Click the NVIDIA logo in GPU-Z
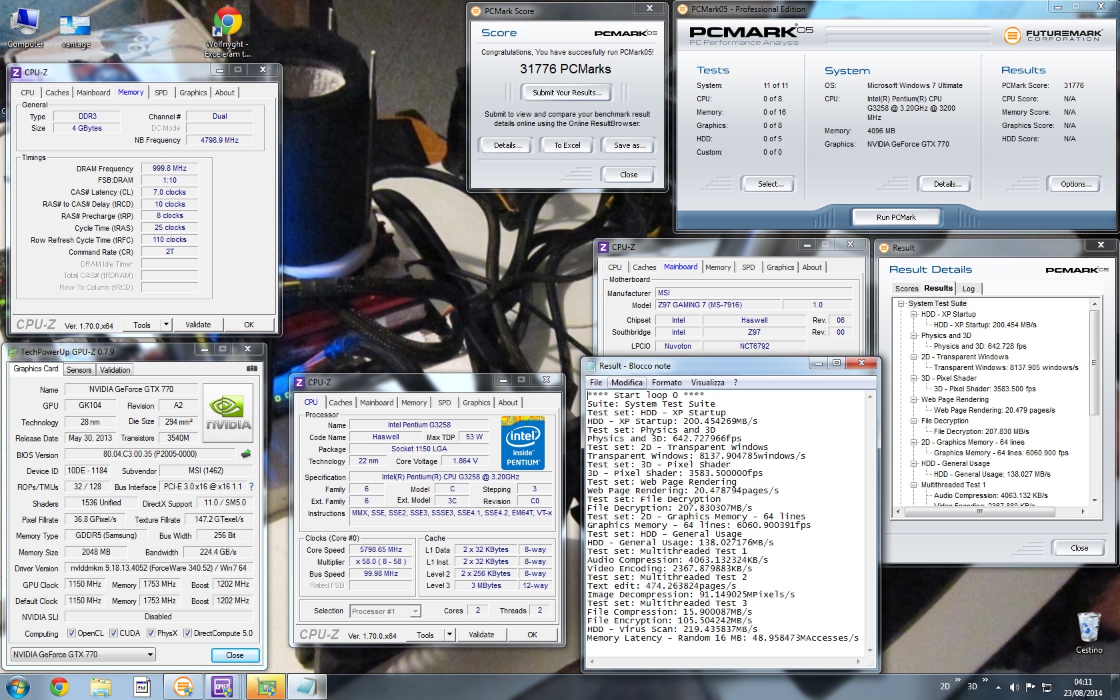The image size is (1120, 700). 228,413
